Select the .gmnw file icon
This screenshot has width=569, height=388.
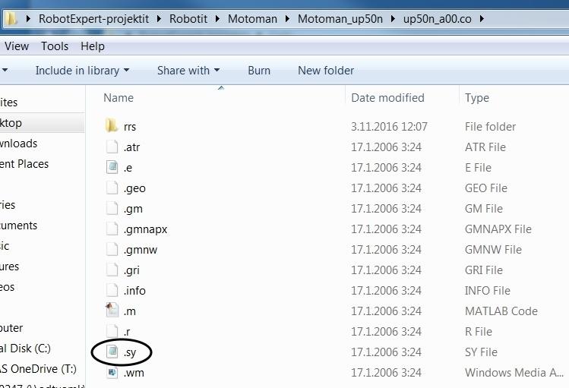(x=112, y=249)
